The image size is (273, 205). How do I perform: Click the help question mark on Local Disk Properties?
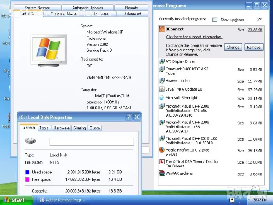pyautogui.click(x=128, y=117)
